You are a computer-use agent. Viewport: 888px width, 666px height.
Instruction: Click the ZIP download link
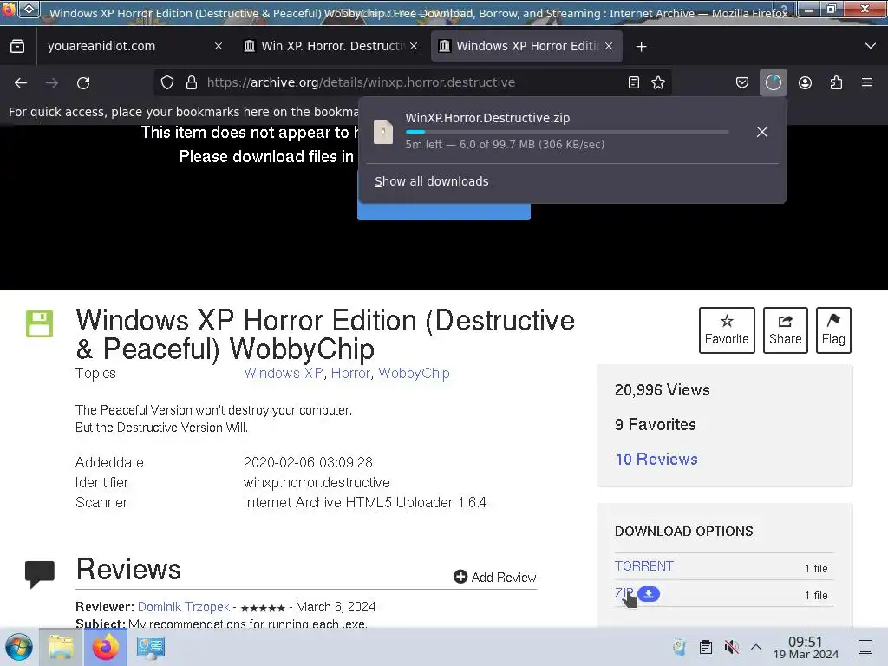624,593
